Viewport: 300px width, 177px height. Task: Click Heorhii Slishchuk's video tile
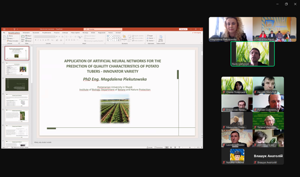pyautogui.click(x=268, y=85)
